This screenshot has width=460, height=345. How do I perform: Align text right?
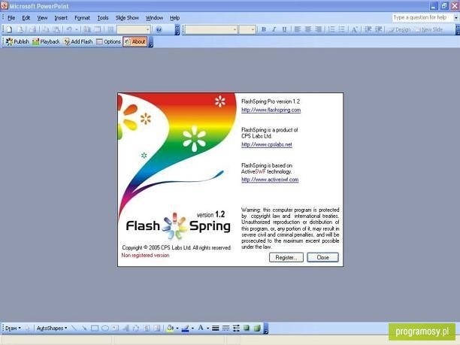(318, 29)
